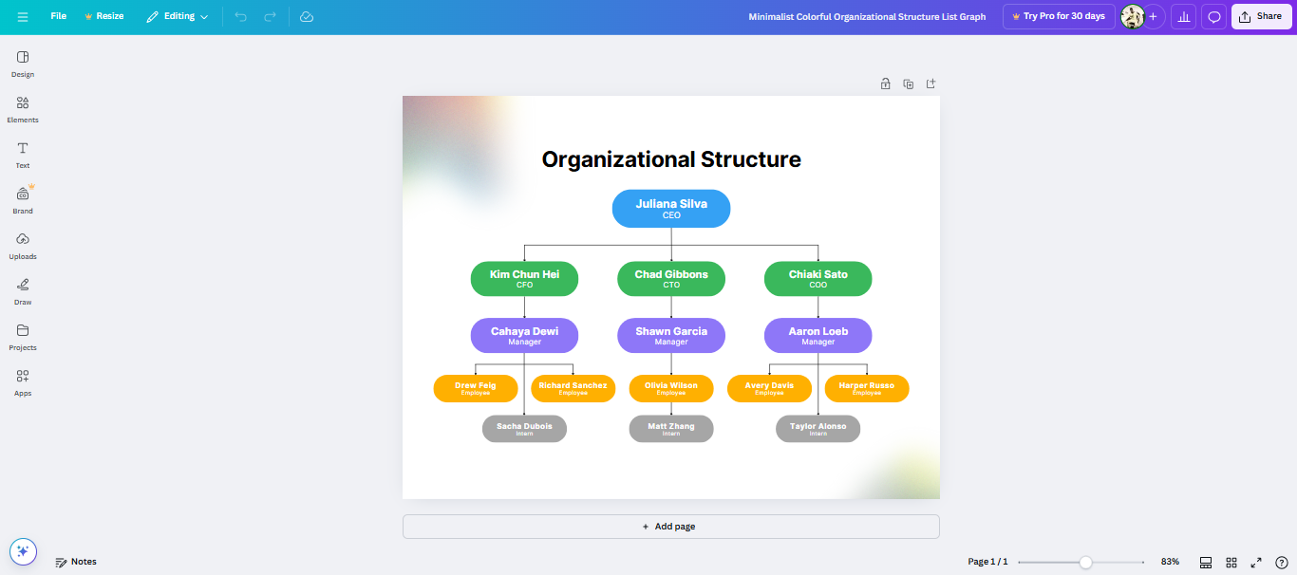Undo the last action
Viewport: 1297px width, 575px height.
point(241,17)
